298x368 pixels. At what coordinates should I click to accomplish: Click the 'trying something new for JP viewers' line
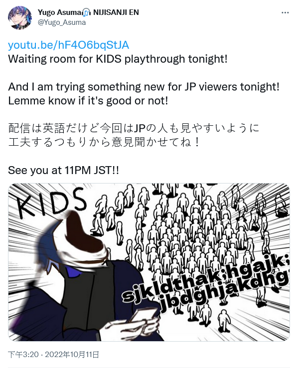(x=144, y=87)
